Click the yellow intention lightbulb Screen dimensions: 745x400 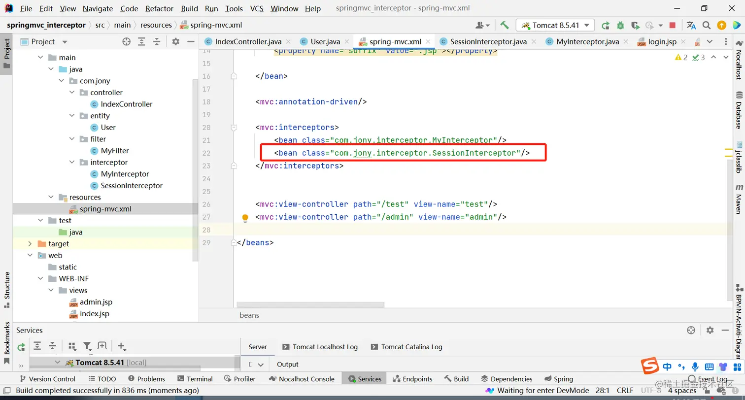(245, 217)
